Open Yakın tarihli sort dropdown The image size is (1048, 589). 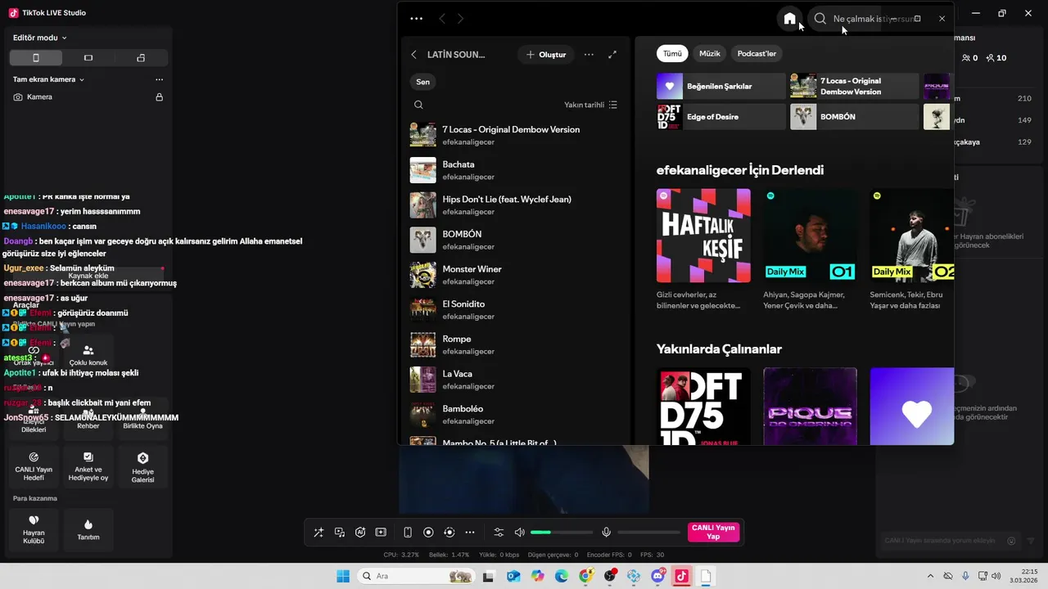590,105
